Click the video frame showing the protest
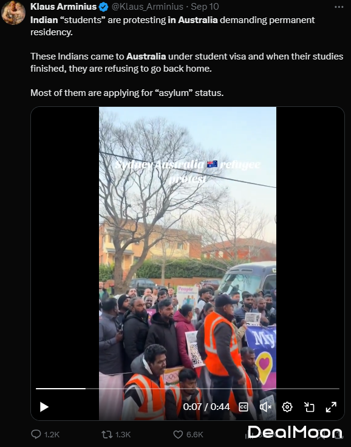 pos(187,245)
